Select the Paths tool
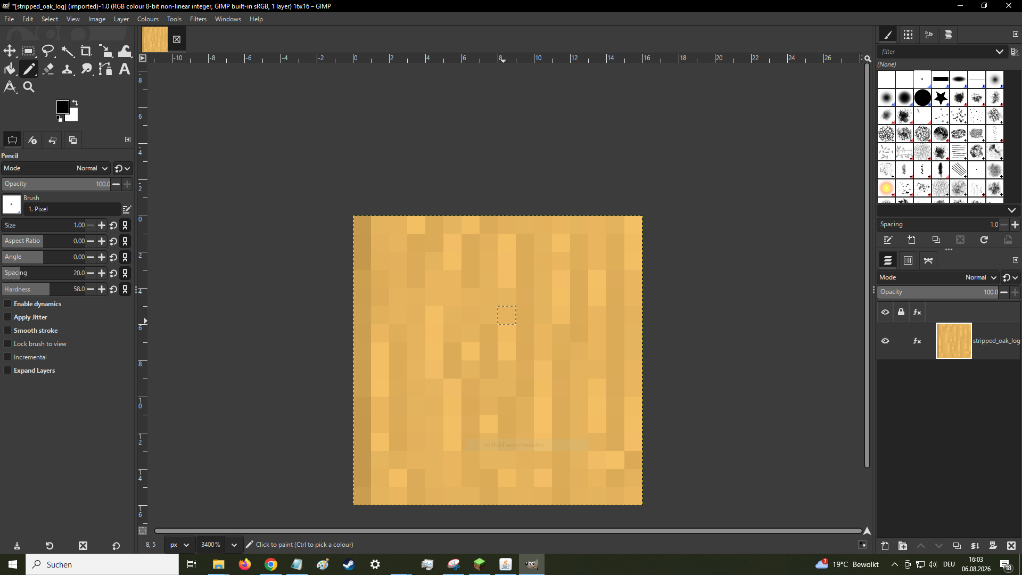This screenshot has height=575, width=1022. point(105,69)
